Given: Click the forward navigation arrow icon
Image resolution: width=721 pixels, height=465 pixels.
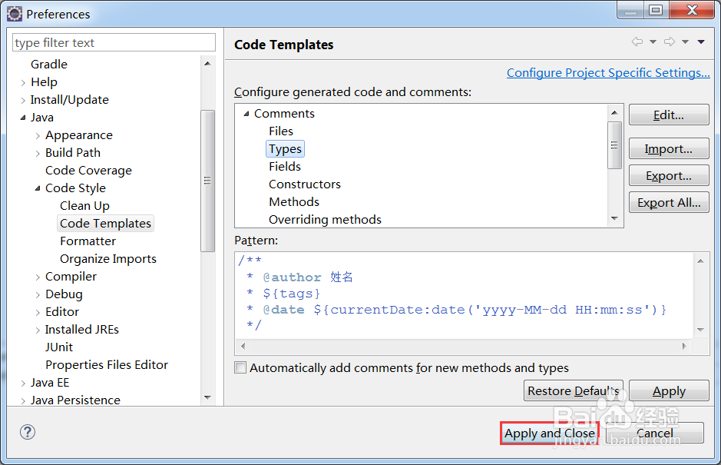Looking at the screenshot, I should click(x=670, y=42).
